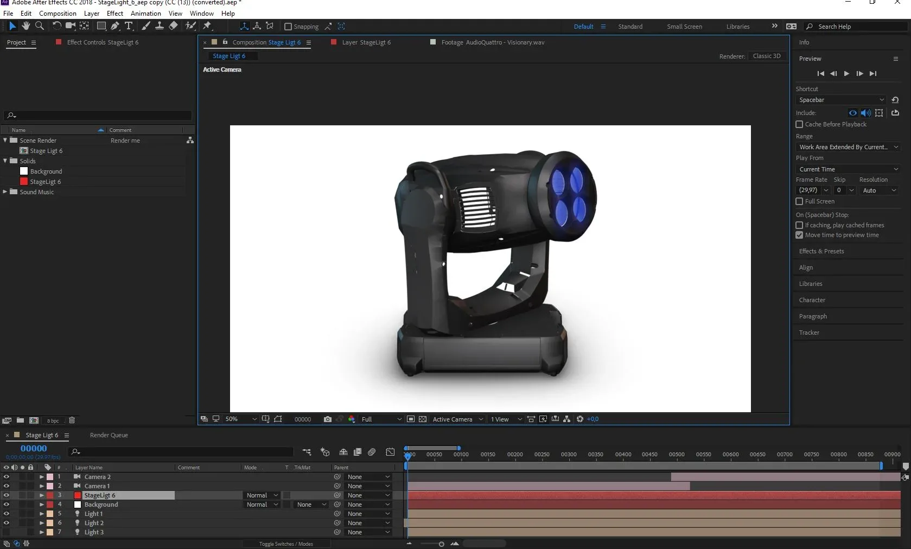Open the Active Camera view dropdown
911x549 pixels.
[x=457, y=419]
